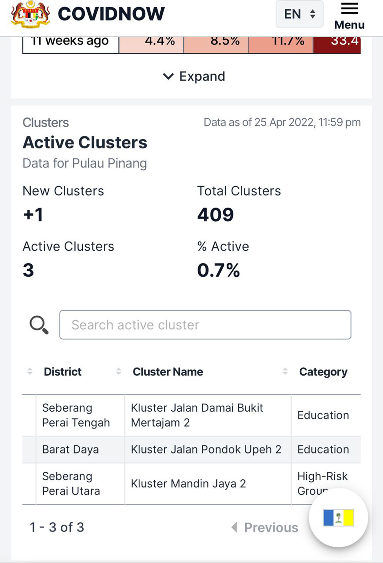The height and width of the screenshot is (563, 383).
Task: Select Kluster Mandin Jaya 2 row
Action: tap(191, 484)
